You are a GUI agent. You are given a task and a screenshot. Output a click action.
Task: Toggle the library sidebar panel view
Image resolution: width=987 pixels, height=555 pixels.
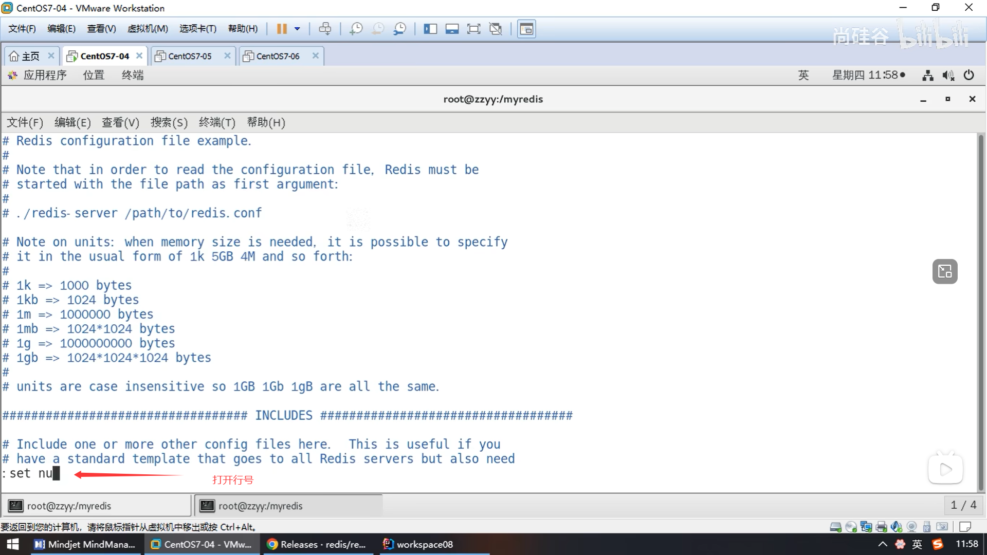pyautogui.click(x=430, y=29)
